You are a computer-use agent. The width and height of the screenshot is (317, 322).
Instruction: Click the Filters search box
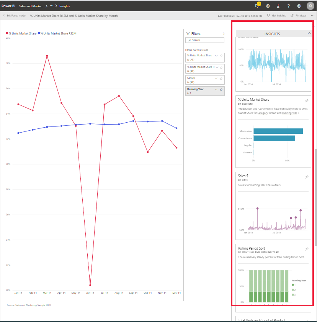click(205, 40)
